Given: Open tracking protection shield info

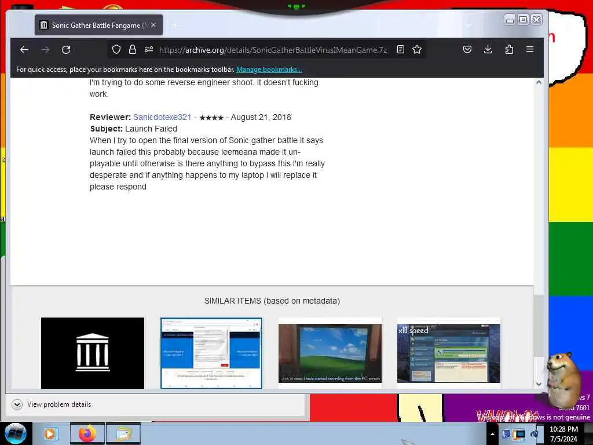Looking at the screenshot, I should [x=116, y=50].
